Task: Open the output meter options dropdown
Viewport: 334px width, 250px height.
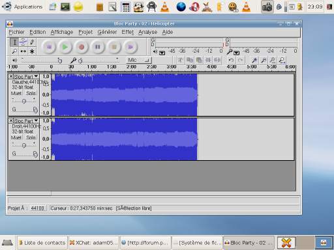Action: [x=162, y=53]
